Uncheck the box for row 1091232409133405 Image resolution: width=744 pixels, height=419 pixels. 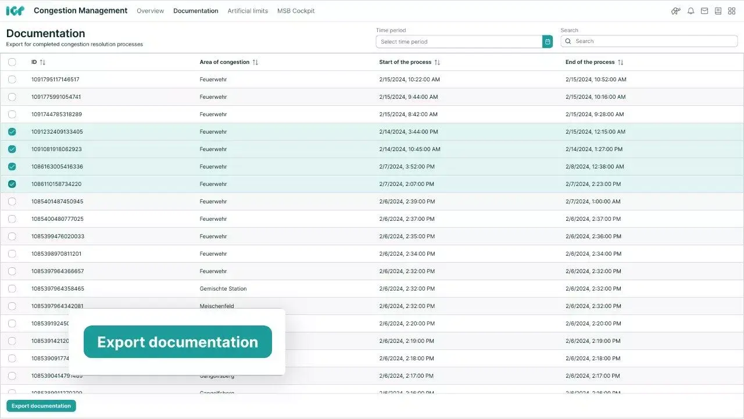point(12,132)
